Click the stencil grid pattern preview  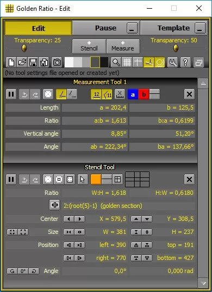pos(137,179)
